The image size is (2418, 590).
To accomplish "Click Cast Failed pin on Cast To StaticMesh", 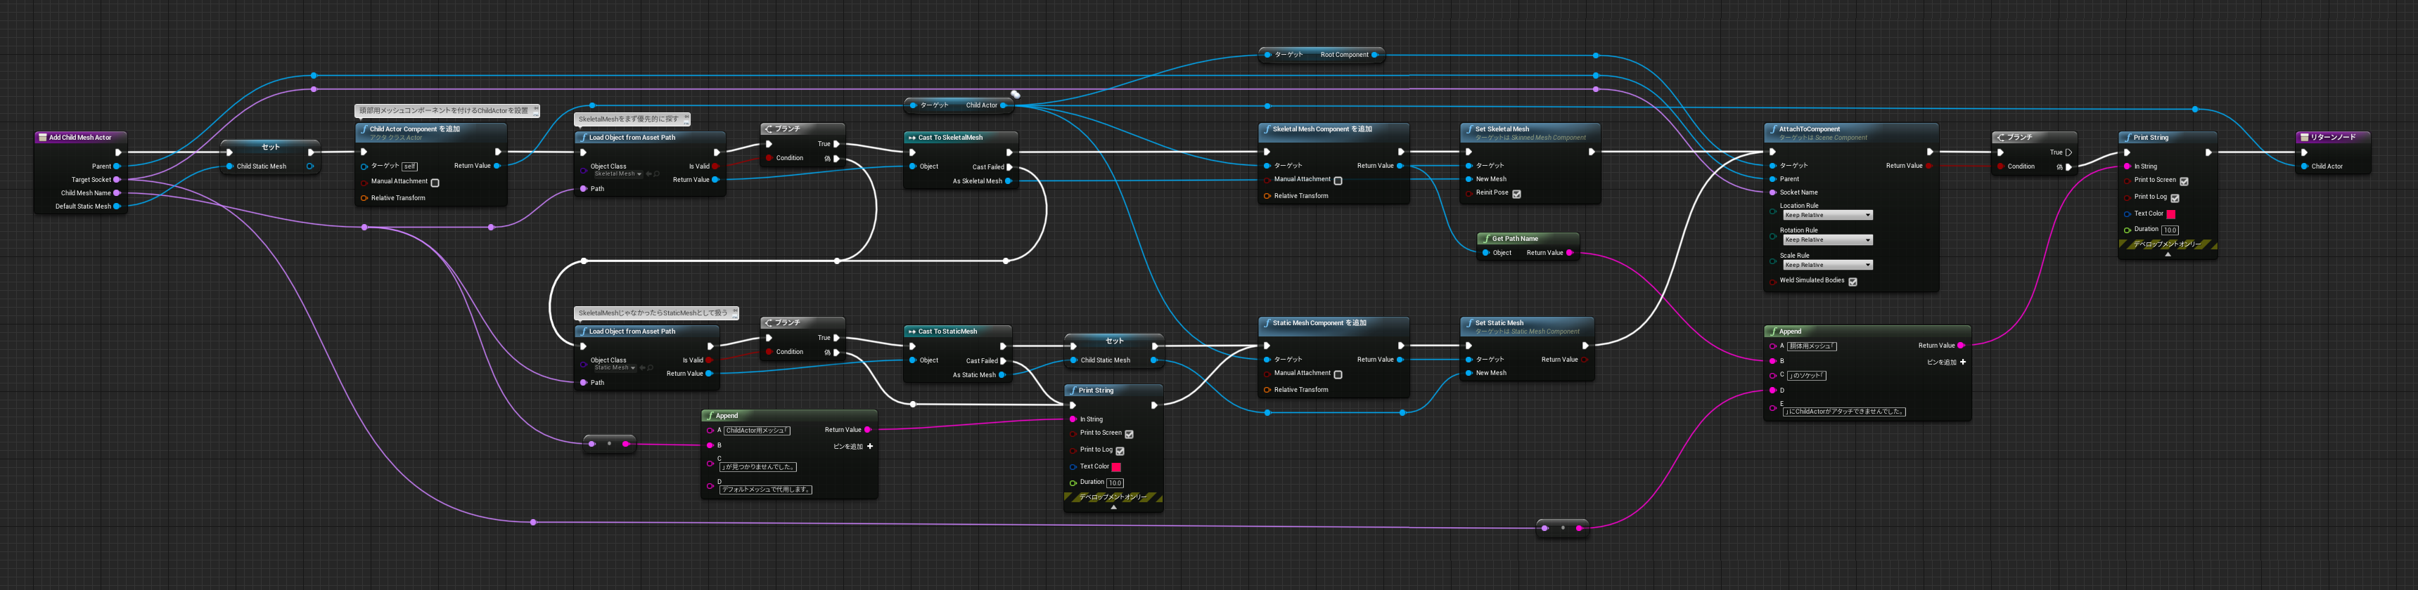I will point(1004,361).
